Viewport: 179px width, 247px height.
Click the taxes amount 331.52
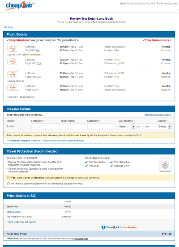coord(68,212)
